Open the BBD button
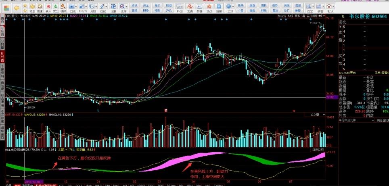Screen dimensions: 389x186 click(x=146, y=10)
